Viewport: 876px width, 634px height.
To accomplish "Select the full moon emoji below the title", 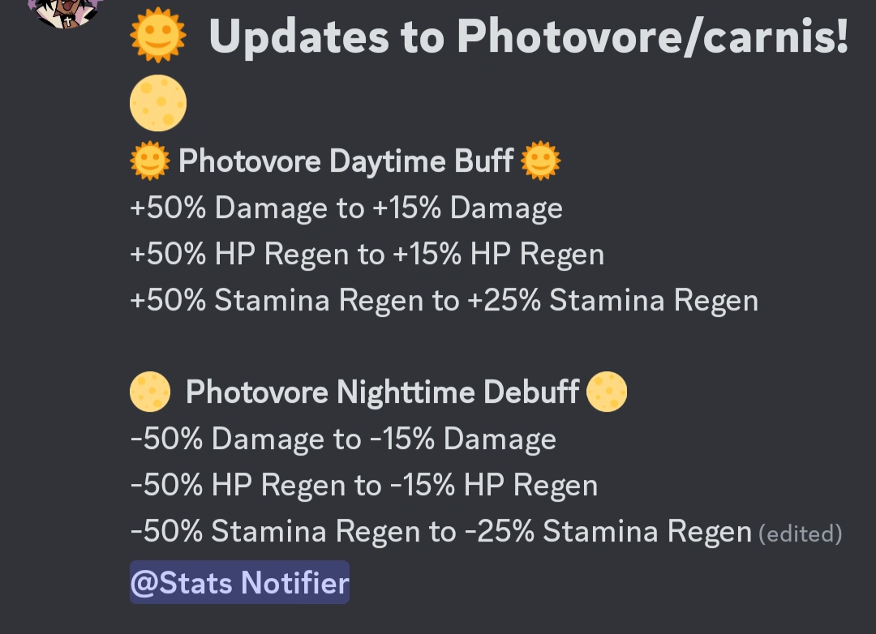I will pos(158,103).
